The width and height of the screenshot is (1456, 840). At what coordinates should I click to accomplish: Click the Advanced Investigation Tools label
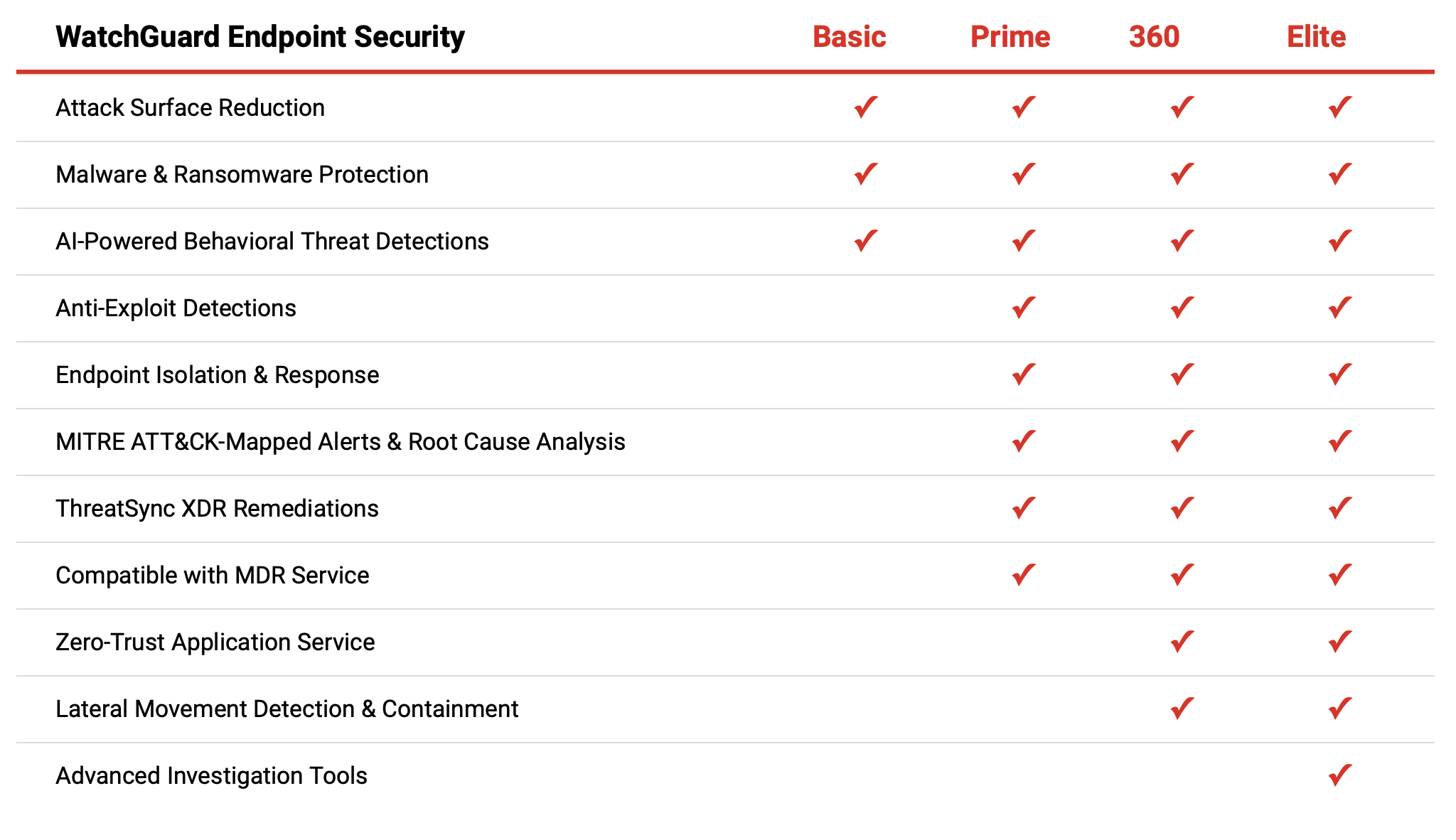point(212,775)
